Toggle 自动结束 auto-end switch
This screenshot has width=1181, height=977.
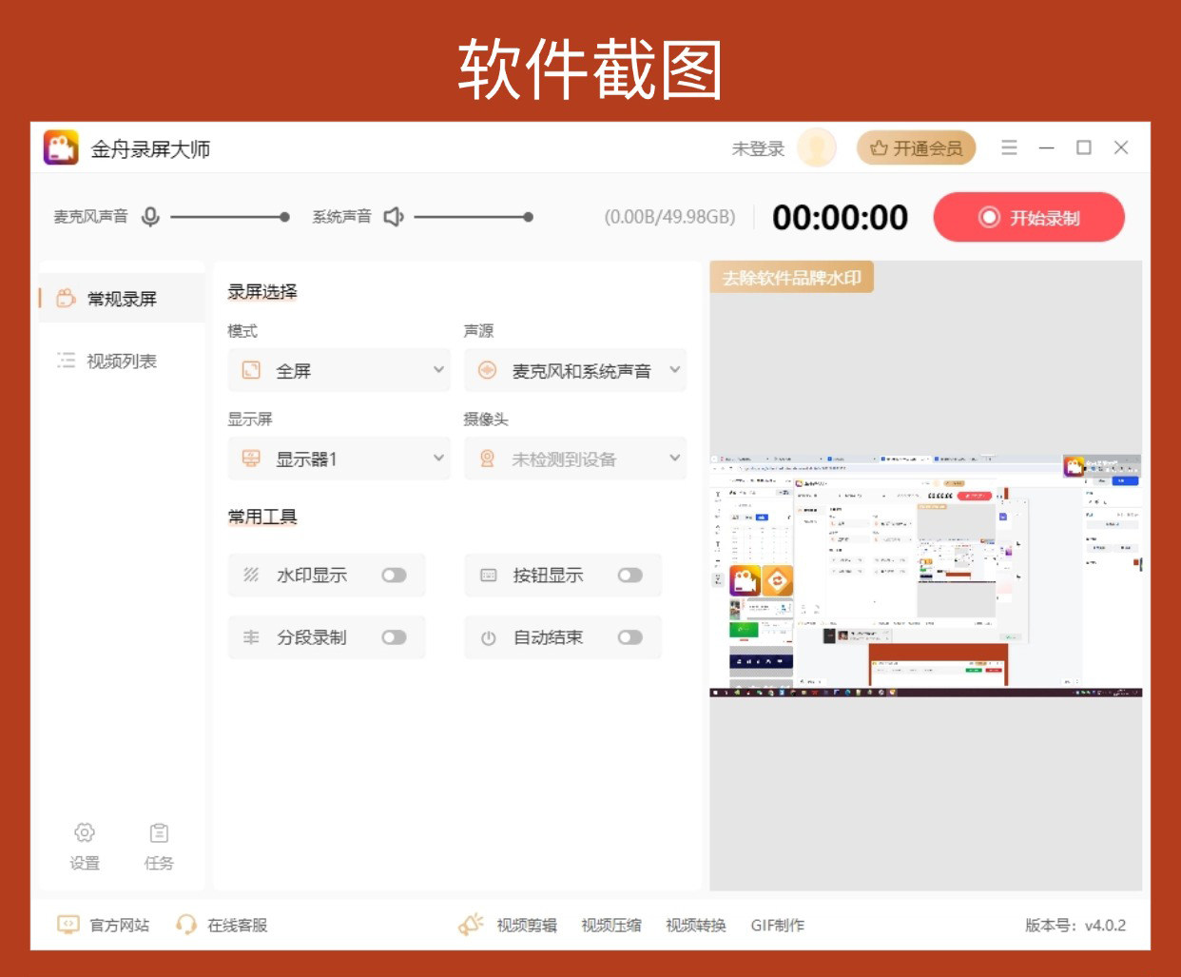(629, 637)
